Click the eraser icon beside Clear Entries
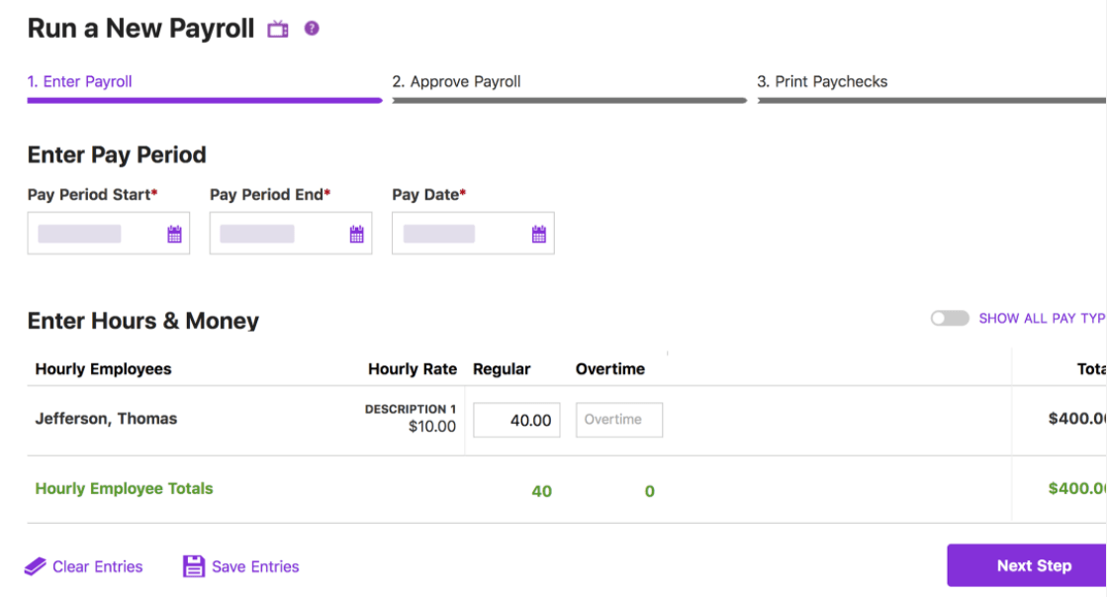This screenshot has width=1107, height=597. point(36,565)
